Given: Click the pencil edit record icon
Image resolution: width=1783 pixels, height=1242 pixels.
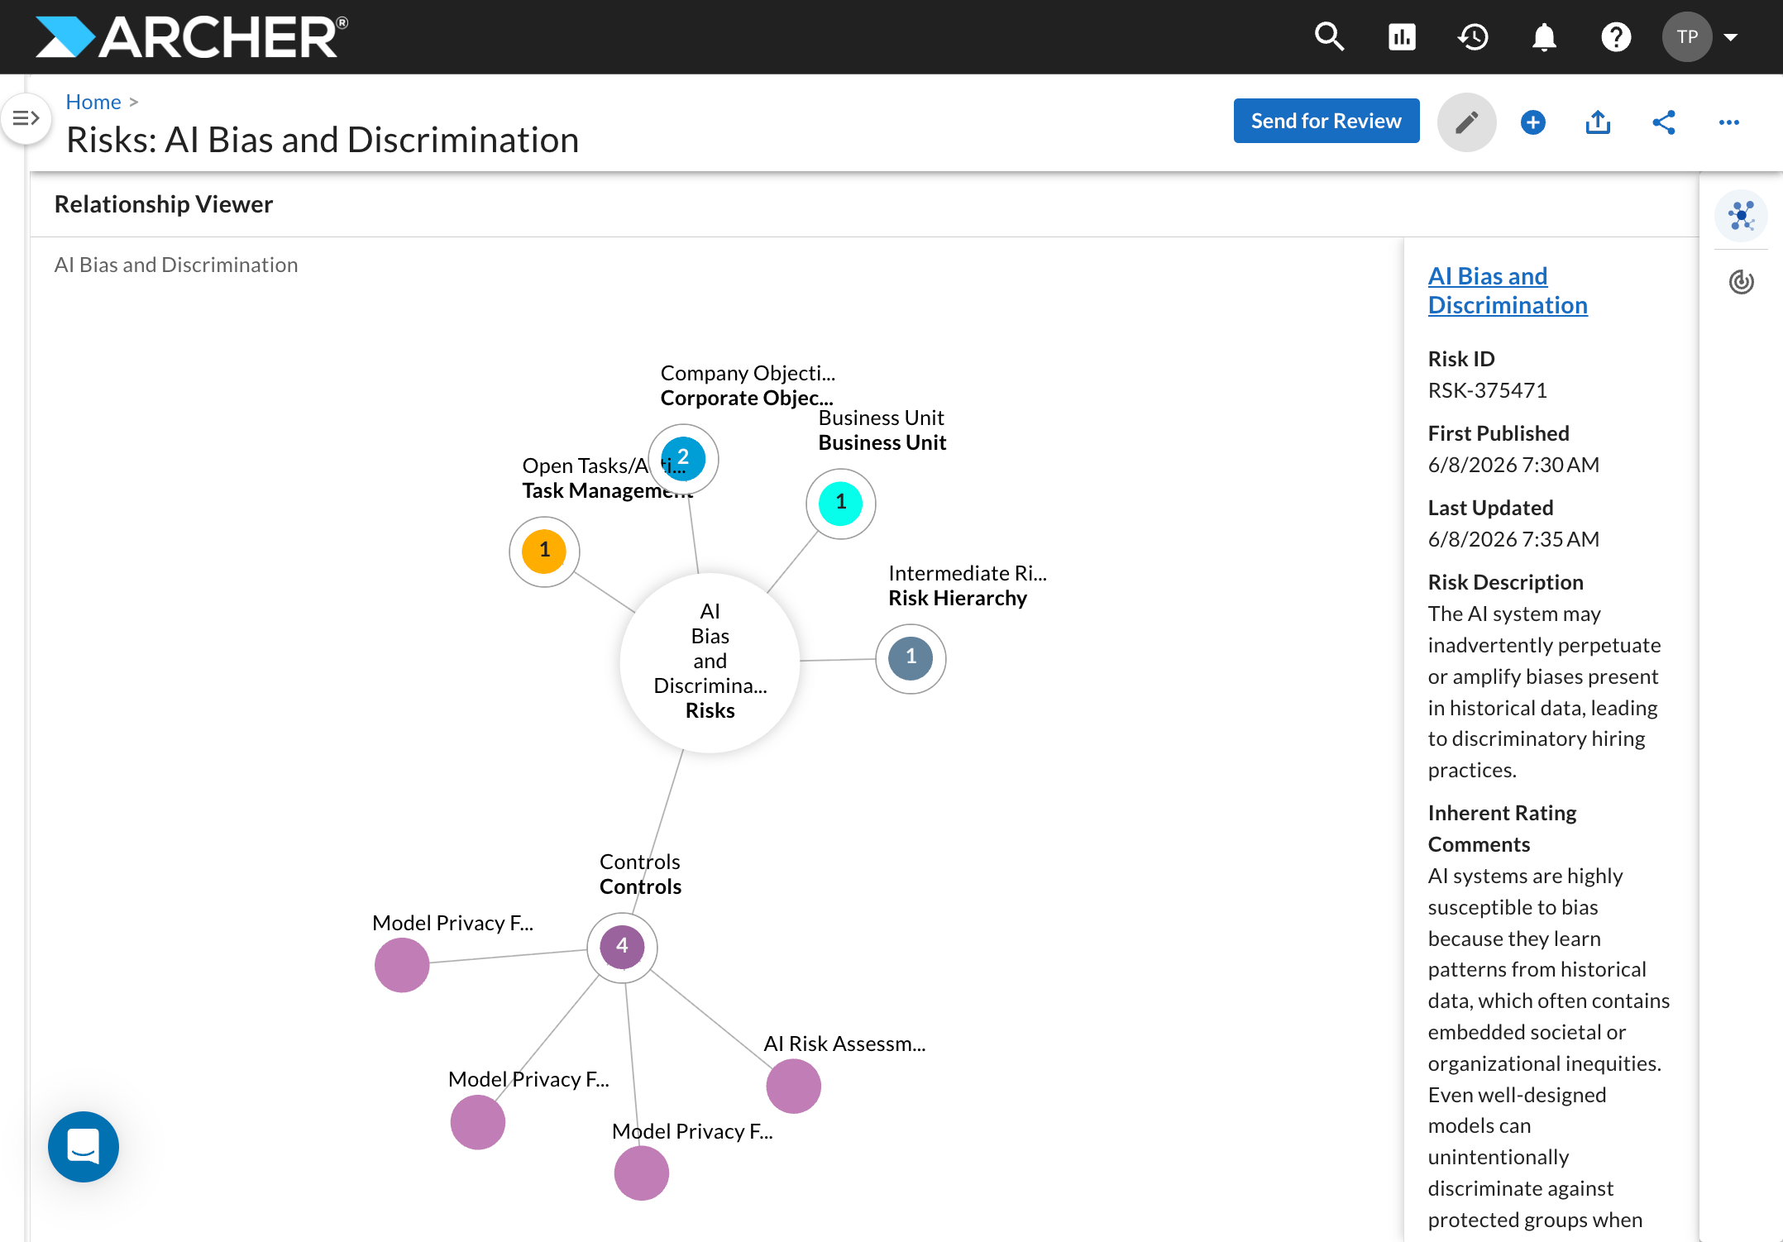Looking at the screenshot, I should (1467, 122).
